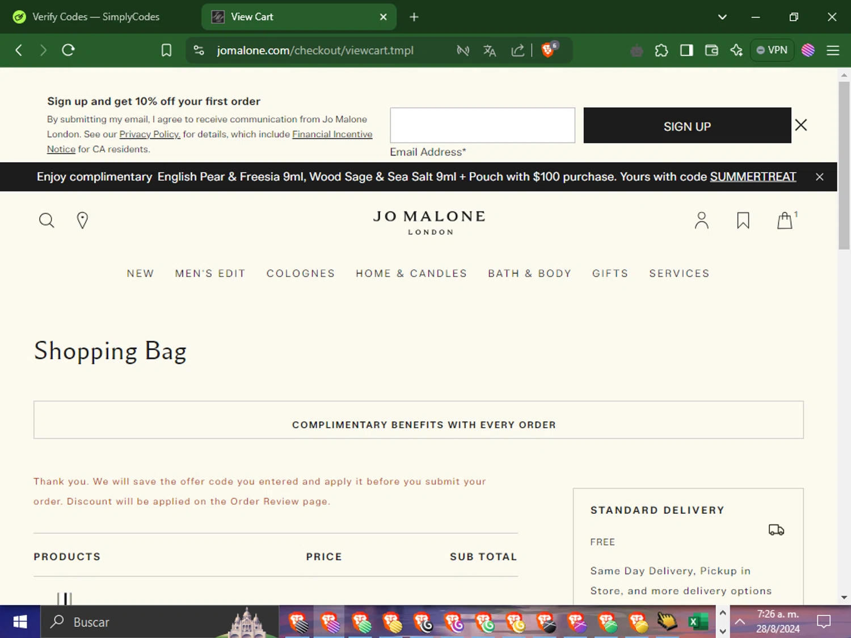Open the BATH & BODY menu
The width and height of the screenshot is (851, 638).
pos(529,273)
